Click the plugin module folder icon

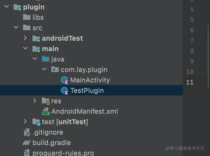[17, 7]
